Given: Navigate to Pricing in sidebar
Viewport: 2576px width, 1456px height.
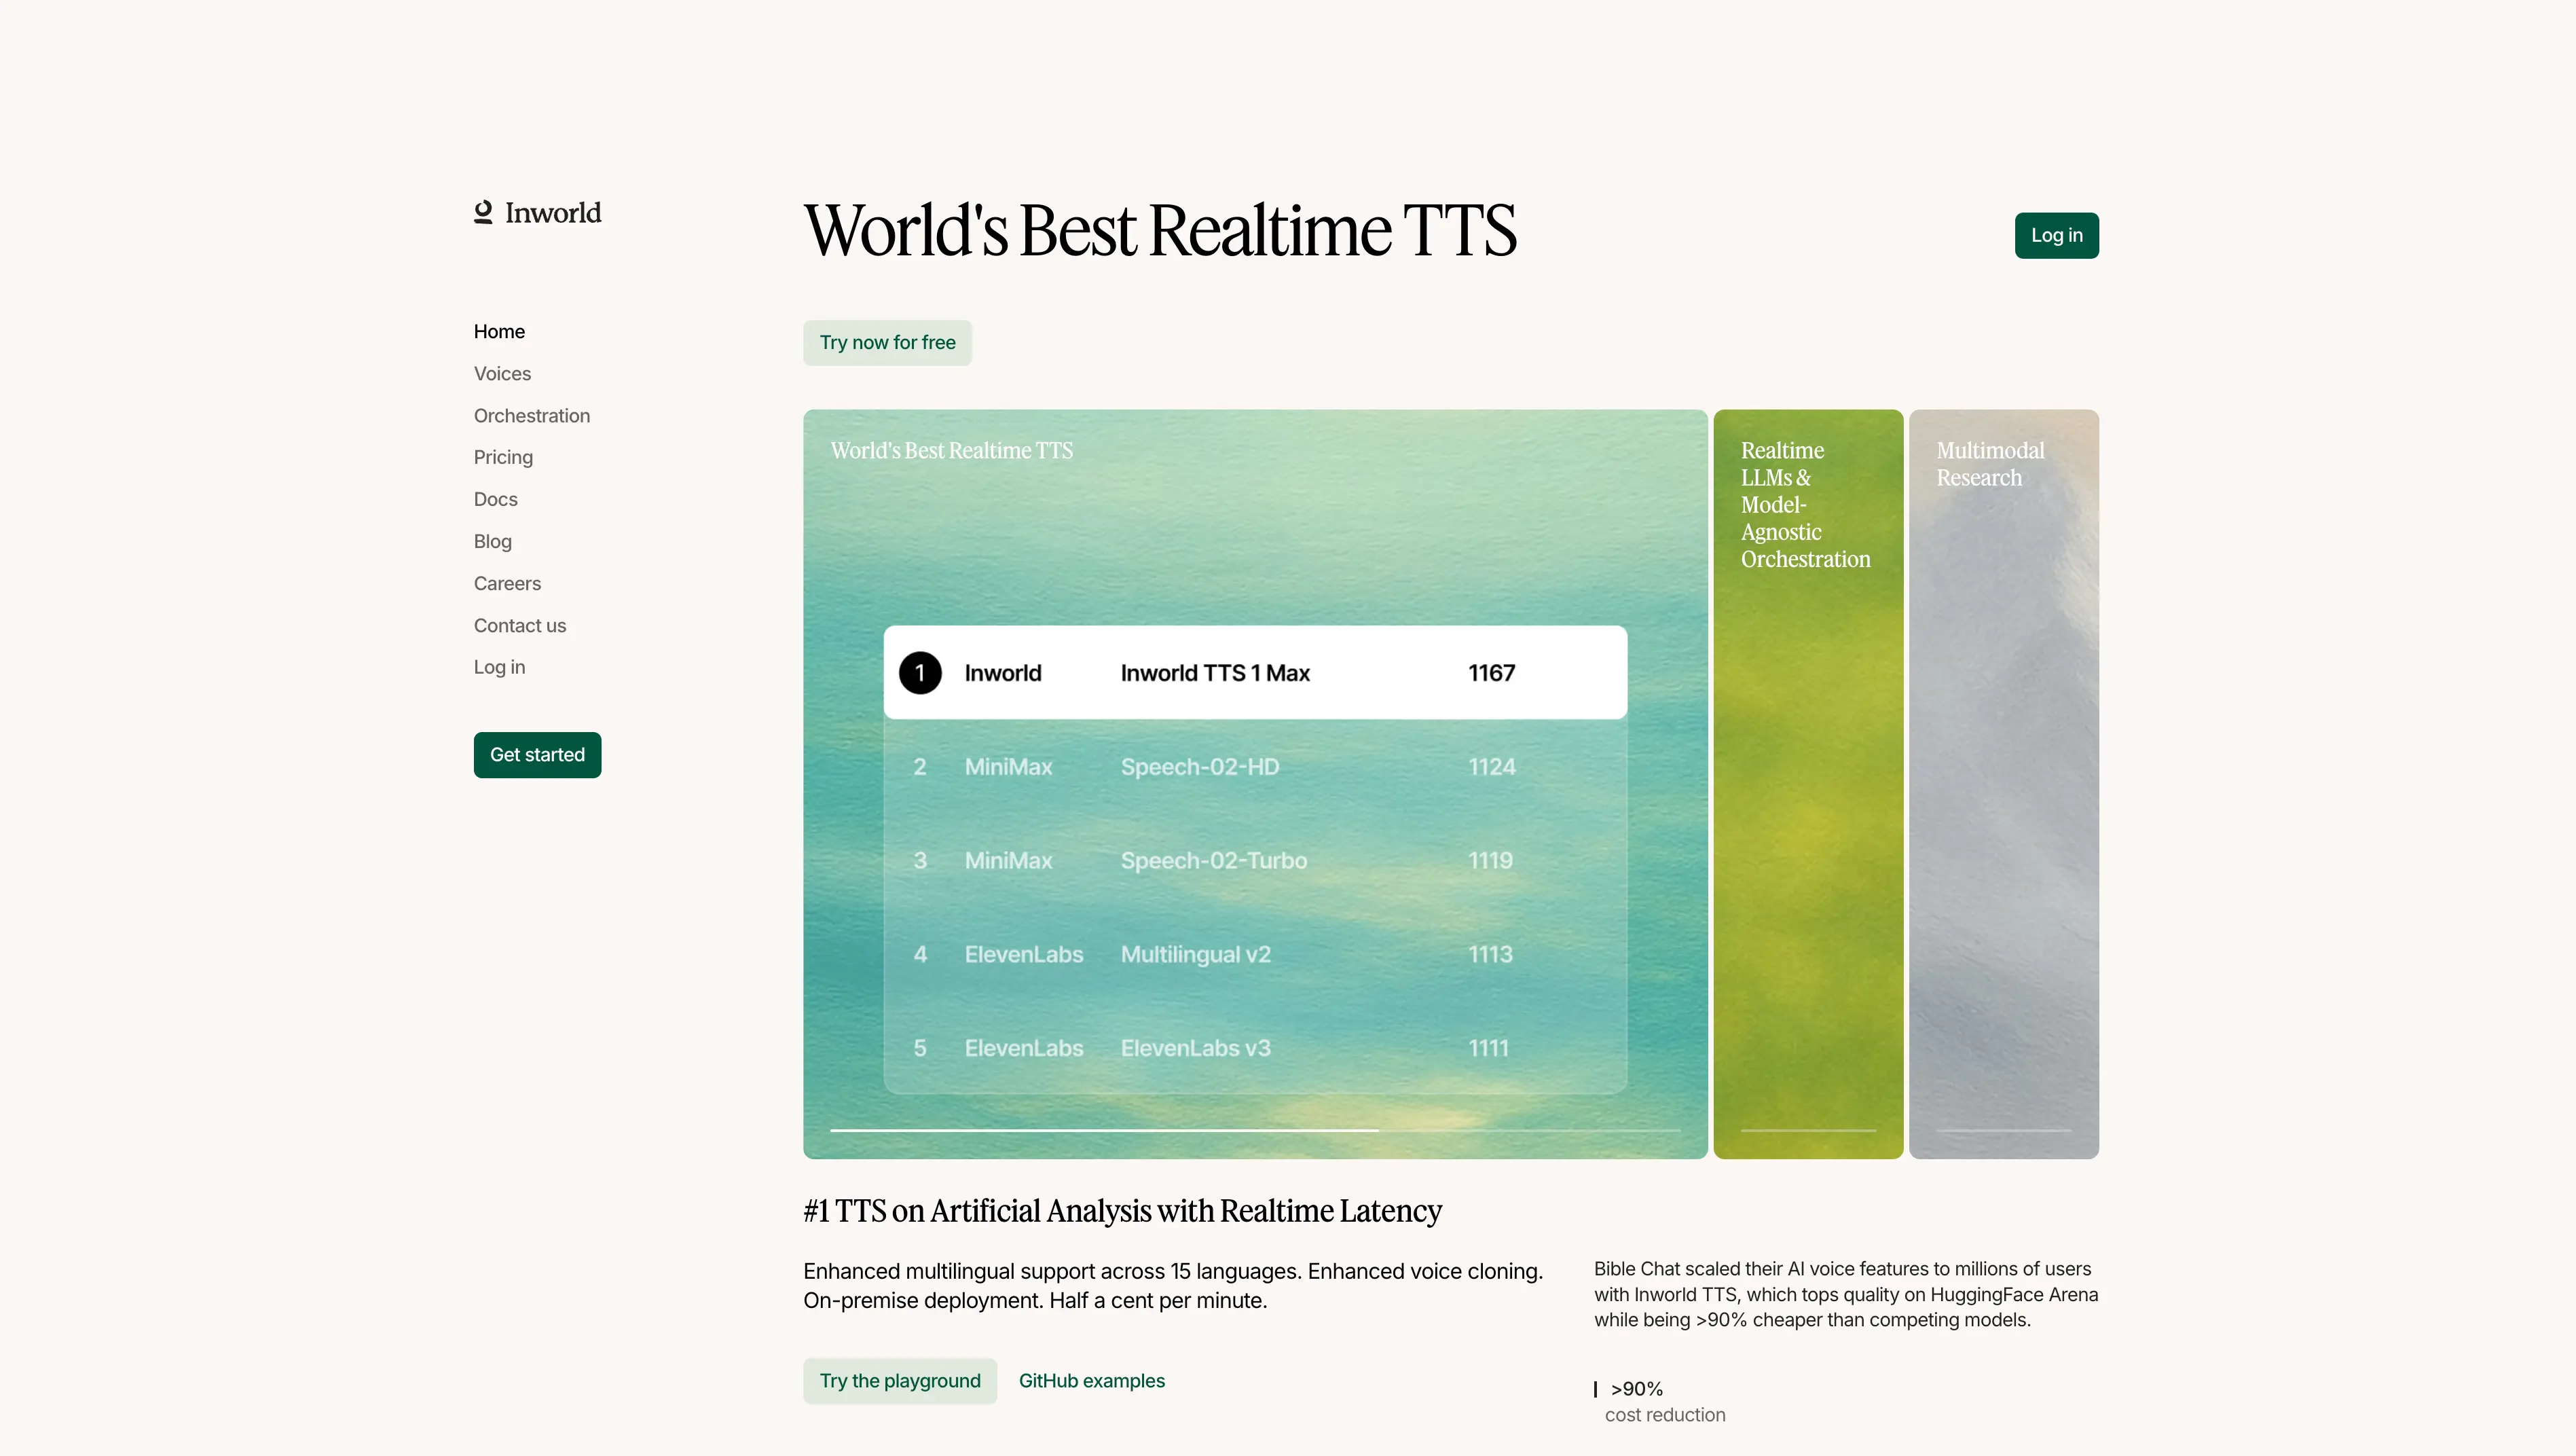Looking at the screenshot, I should [x=503, y=457].
